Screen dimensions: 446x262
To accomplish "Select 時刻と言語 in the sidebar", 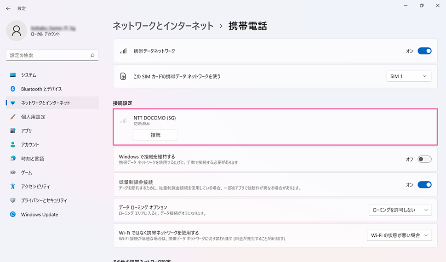I will (32, 159).
